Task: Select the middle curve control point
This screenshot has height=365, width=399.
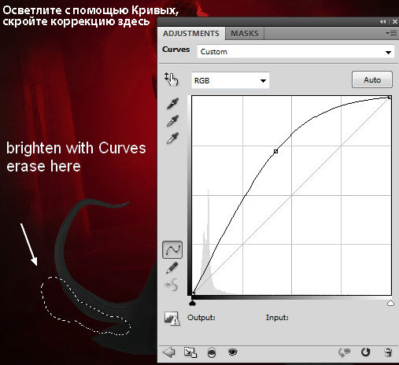Action: coord(275,151)
